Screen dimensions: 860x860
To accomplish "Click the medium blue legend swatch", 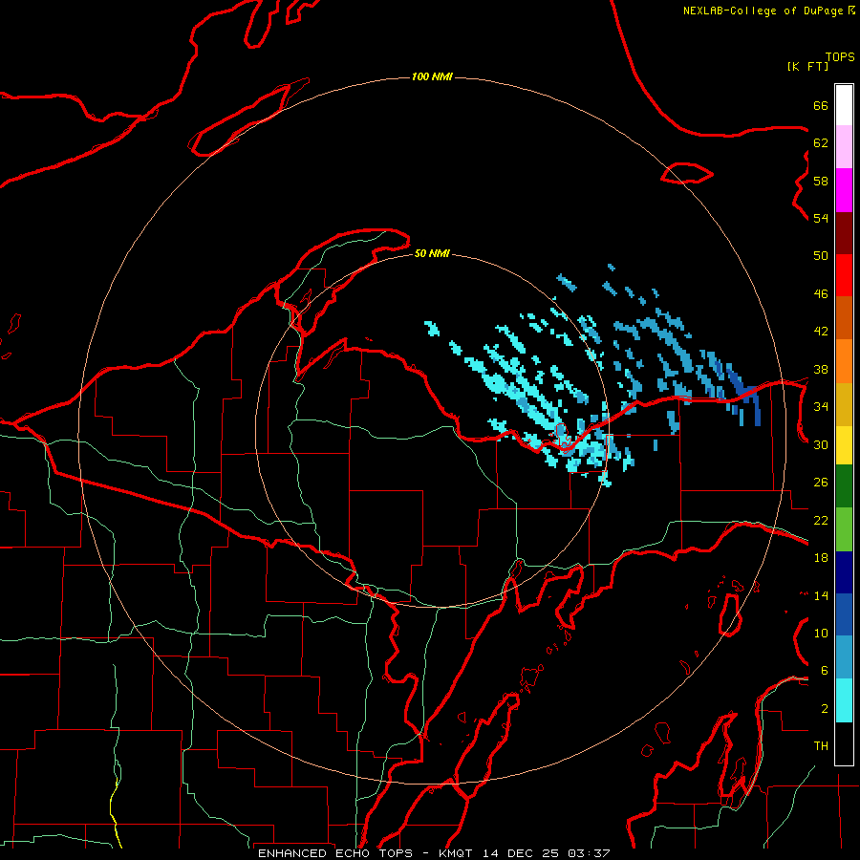I will point(844,614).
